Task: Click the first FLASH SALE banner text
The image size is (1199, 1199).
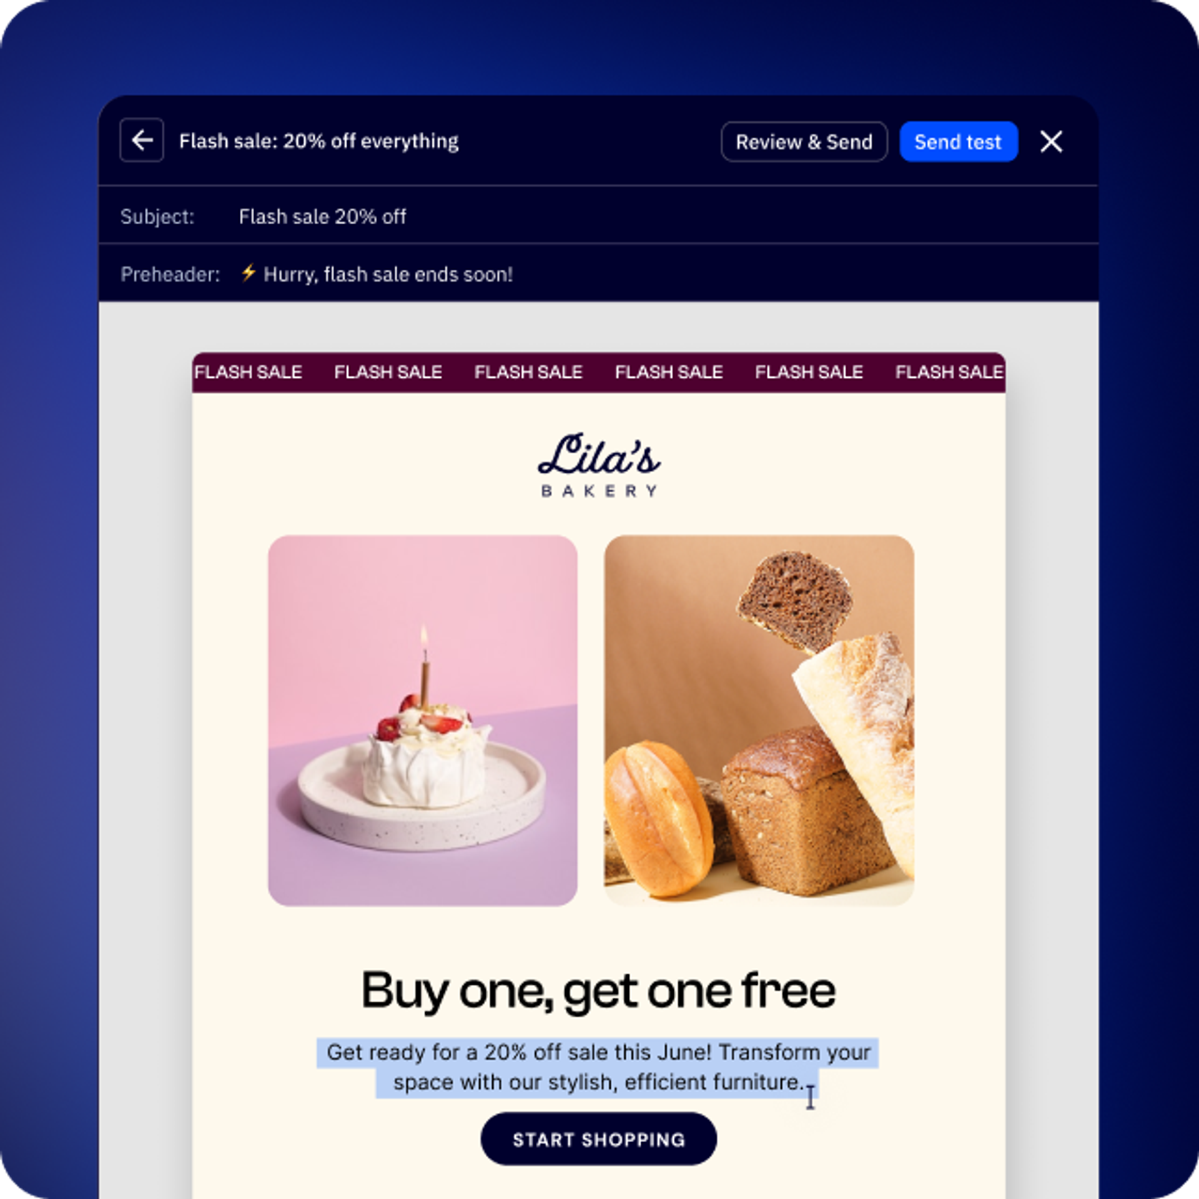Action: click(x=248, y=372)
